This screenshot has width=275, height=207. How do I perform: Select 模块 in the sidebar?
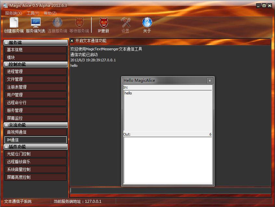(x=36, y=57)
